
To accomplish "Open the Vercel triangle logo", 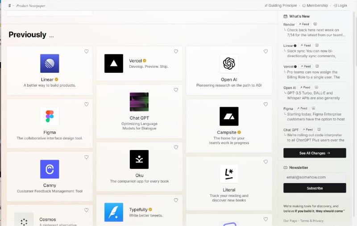I will 114,63.
